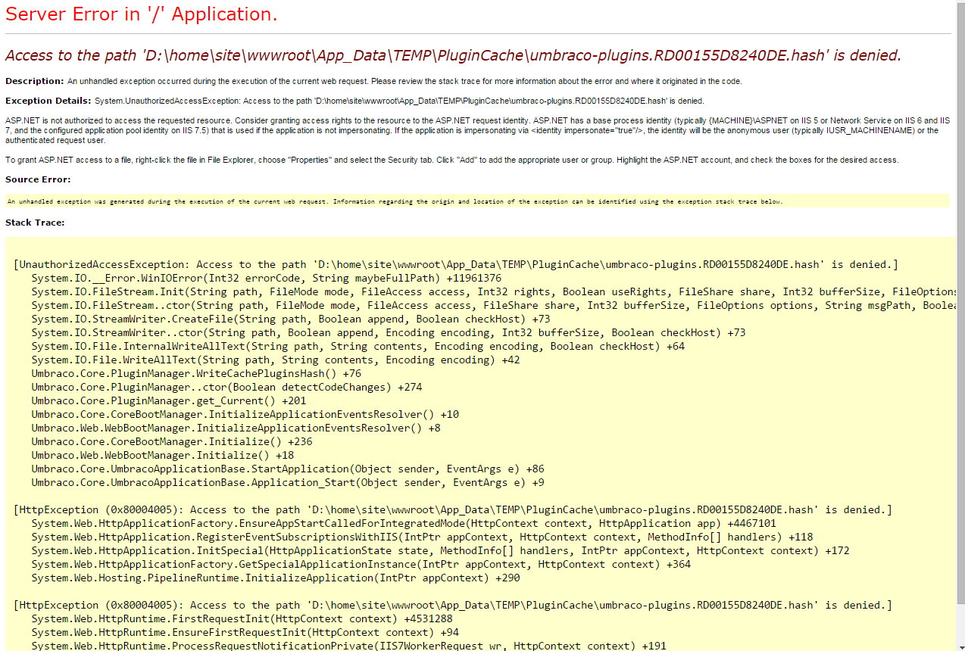Screen dimensions: 965x651
Task: Click the 'EnsureAppStartCalledForIntegratedMode' stack line
Action: pos(404,523)
